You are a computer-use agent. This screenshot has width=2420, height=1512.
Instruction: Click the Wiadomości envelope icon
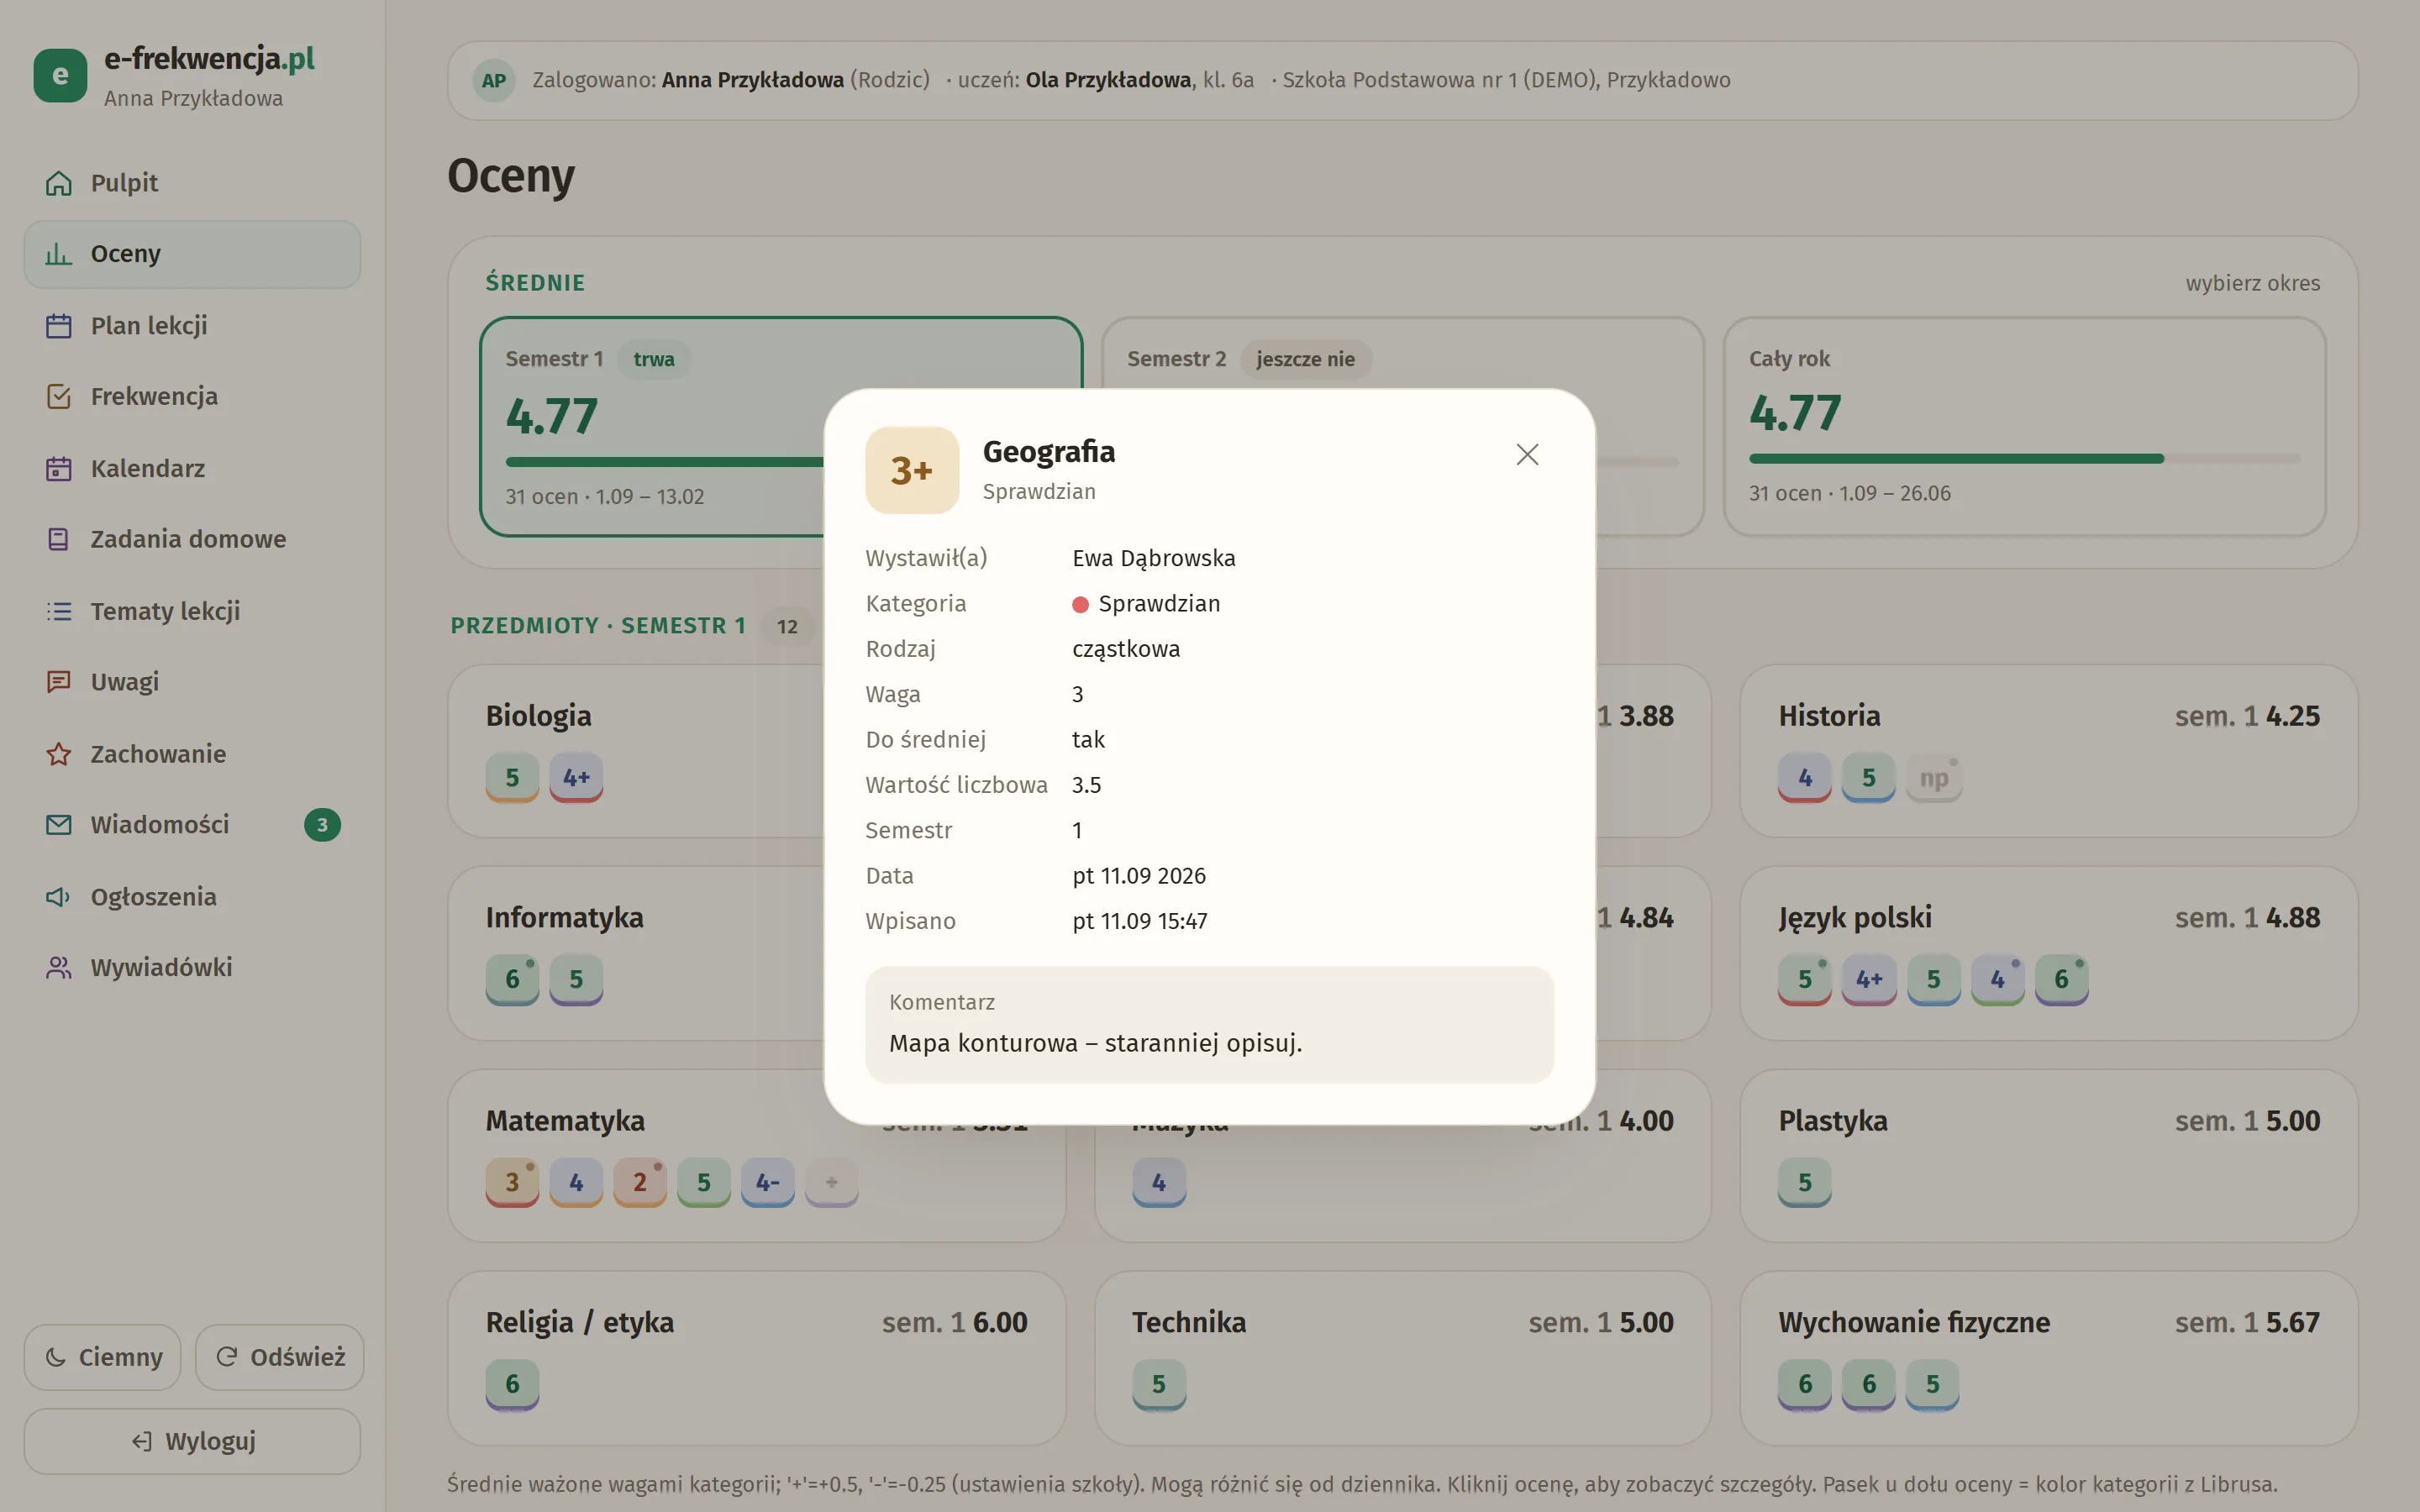pyautogui.click(x=59, y=825)
